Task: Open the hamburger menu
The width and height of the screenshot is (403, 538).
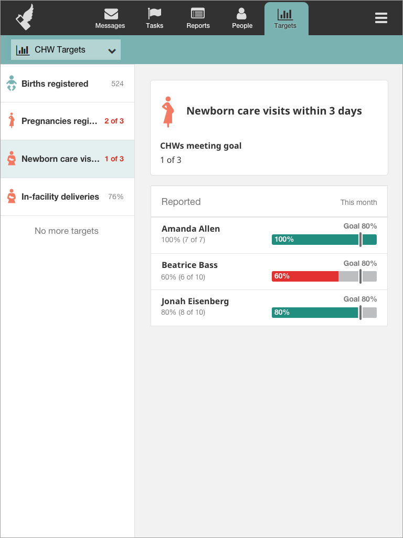Action: pos(381,17)
